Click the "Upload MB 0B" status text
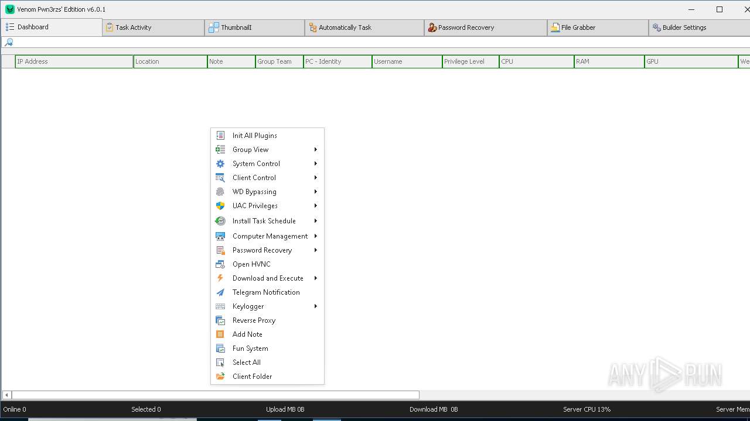Image resolution: width=750 pixels, height=421 pixels. pyautogui.click(x=285, y=409)
